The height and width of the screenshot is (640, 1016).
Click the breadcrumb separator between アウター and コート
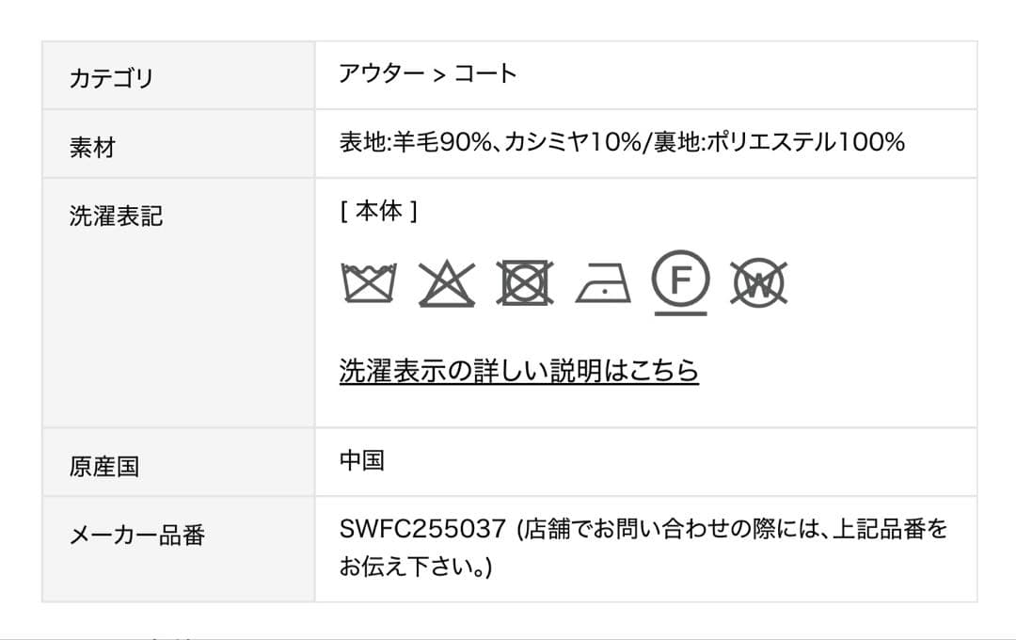439,74
